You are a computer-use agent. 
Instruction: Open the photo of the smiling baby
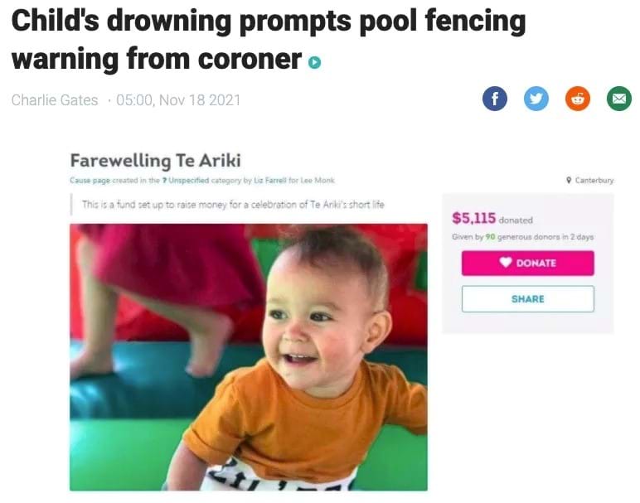click(249, 357)
